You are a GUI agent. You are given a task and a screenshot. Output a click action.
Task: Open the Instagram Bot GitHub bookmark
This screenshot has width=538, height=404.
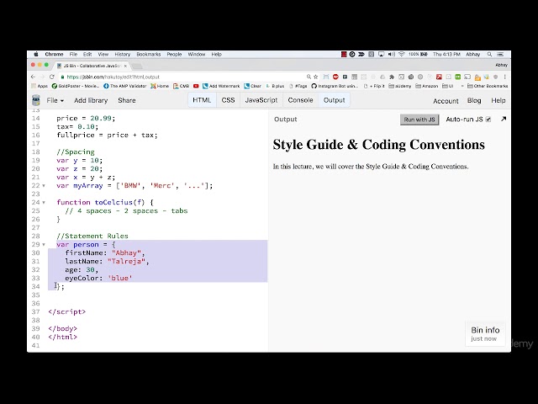point(335,86)
